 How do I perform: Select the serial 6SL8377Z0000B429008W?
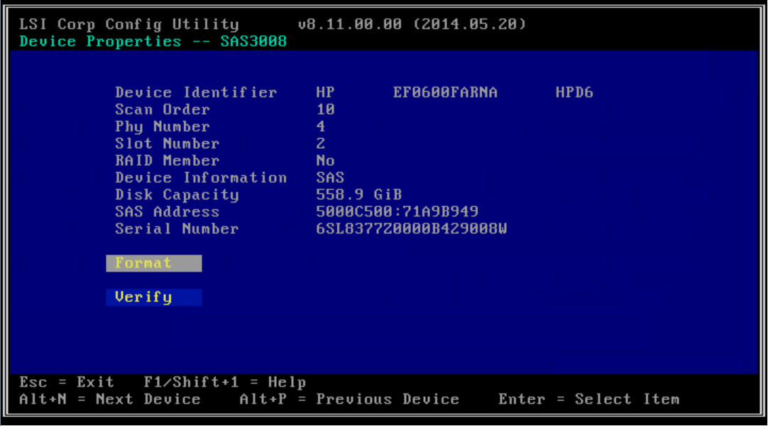[412, 229]
